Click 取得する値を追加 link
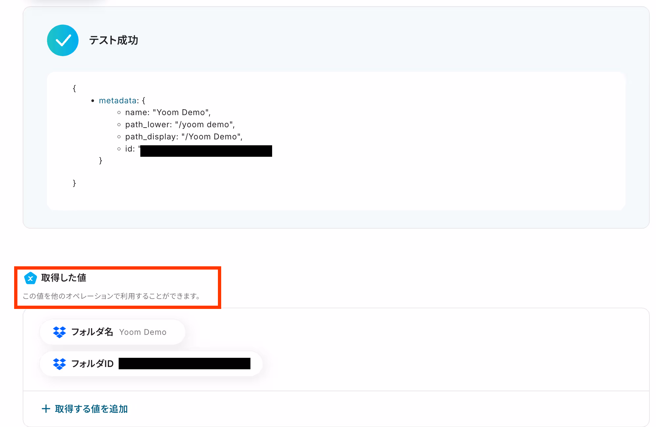Viewport: 656px width, 427px height. click(x=91, y=409)
